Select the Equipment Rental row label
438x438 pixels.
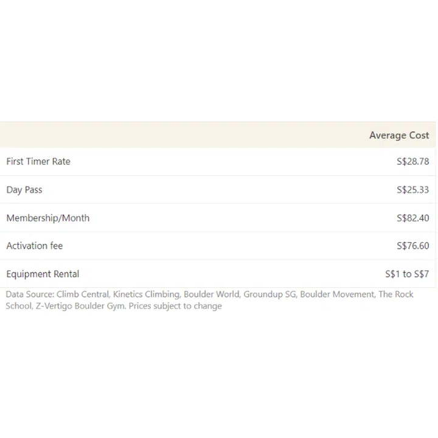[x=43, y=274]
